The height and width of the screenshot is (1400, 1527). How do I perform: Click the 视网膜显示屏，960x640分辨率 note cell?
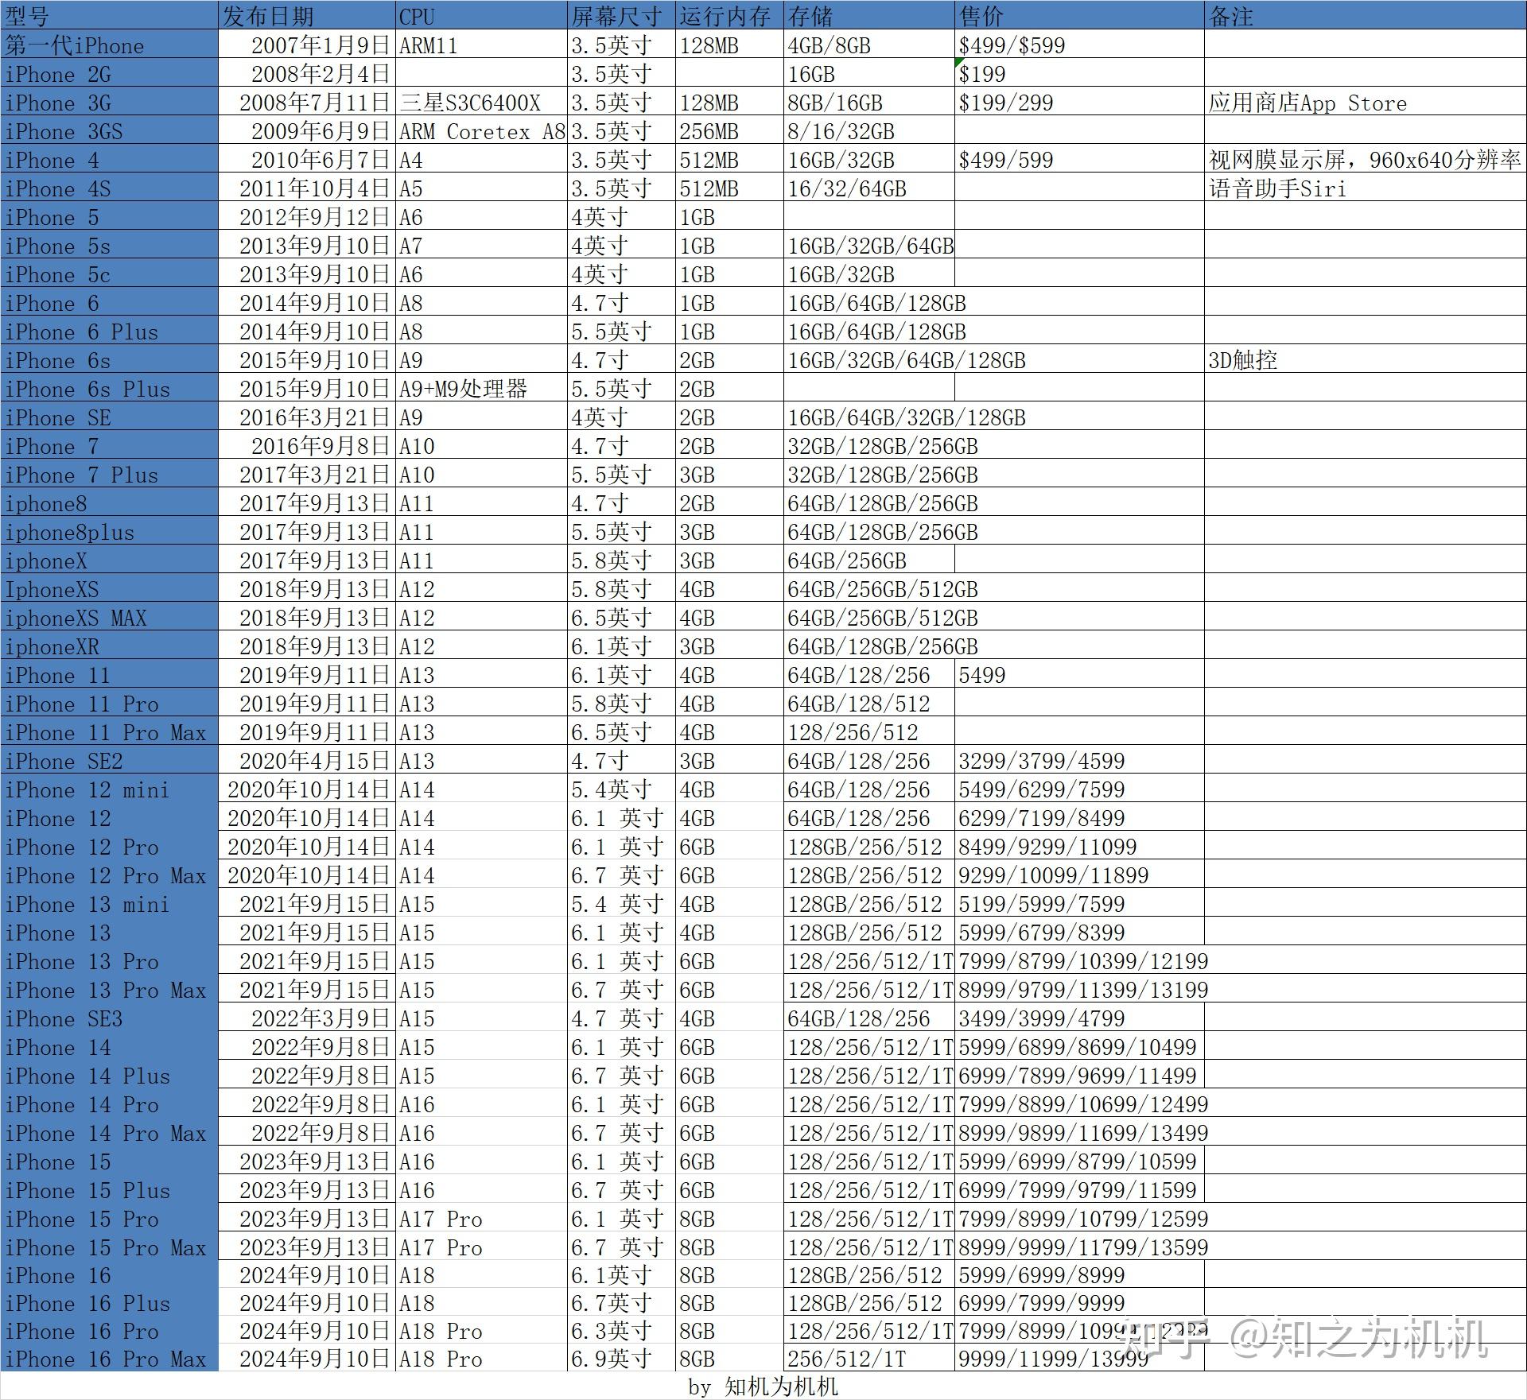(x=1365, y=160)
